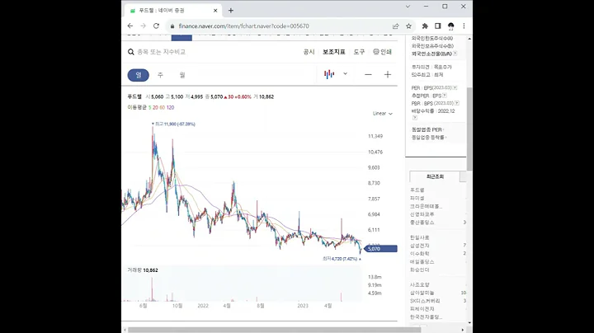This screenshot has height=333, width=594.
Task: Open 사조오양 in recent list
Action: 419,284
